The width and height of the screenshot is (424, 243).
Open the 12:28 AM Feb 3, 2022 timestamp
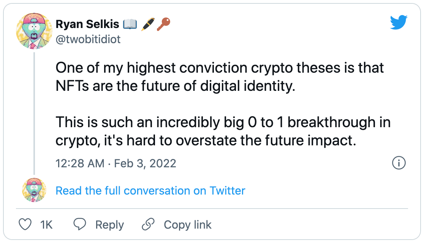pyautogui.click(x=116, y=164)
